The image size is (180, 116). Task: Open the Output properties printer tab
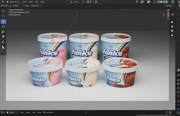(x=178, y=84)
